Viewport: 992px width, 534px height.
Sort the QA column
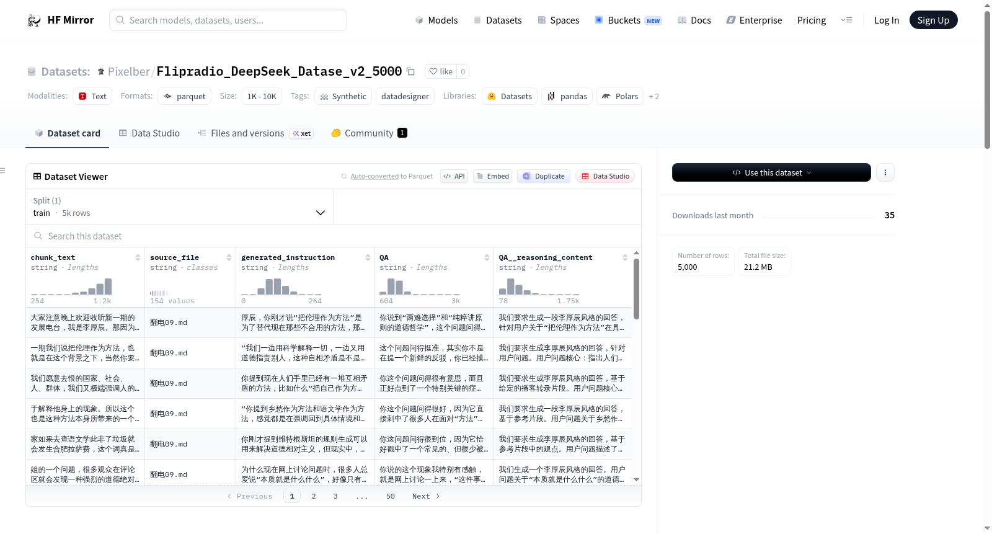click(x=487, y=257)
